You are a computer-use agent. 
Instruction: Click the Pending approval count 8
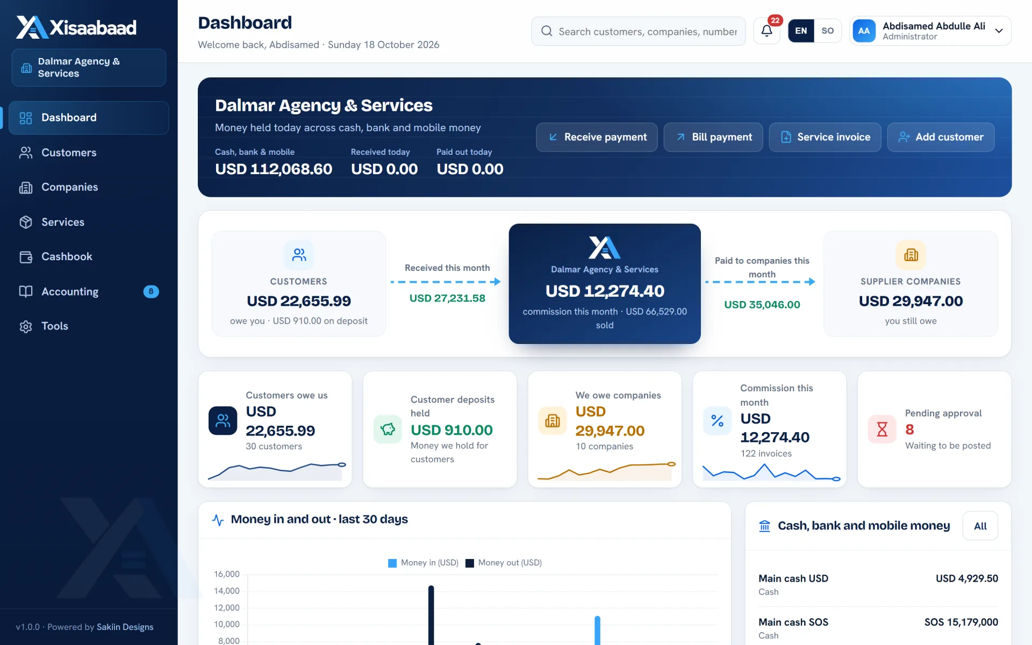[909, 429]
